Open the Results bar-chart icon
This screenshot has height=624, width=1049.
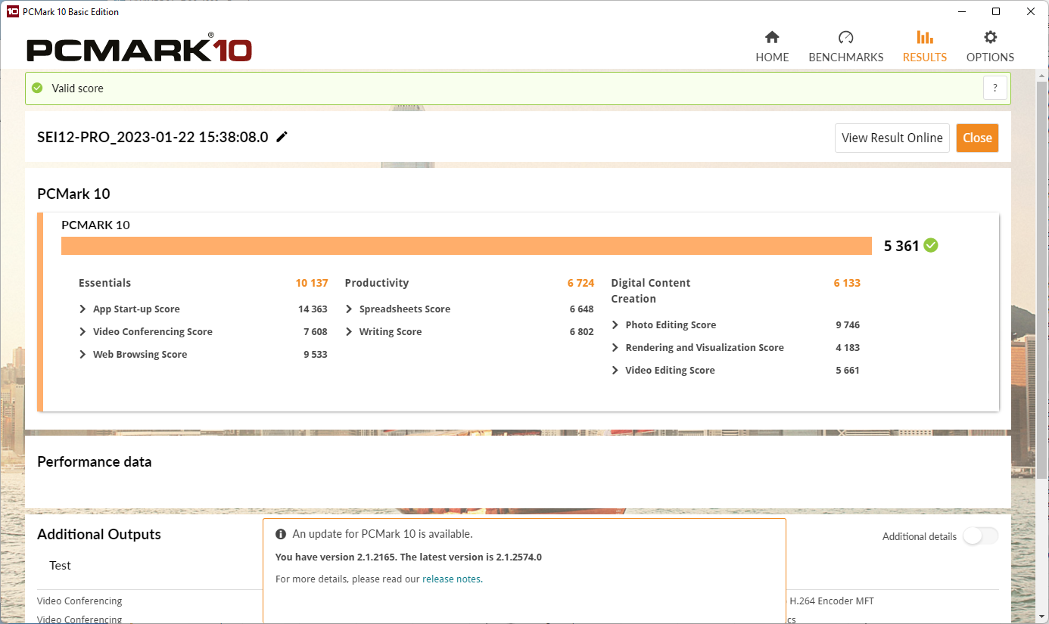925,37
